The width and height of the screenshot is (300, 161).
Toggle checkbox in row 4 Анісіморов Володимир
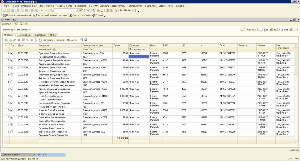pos(12,75)
